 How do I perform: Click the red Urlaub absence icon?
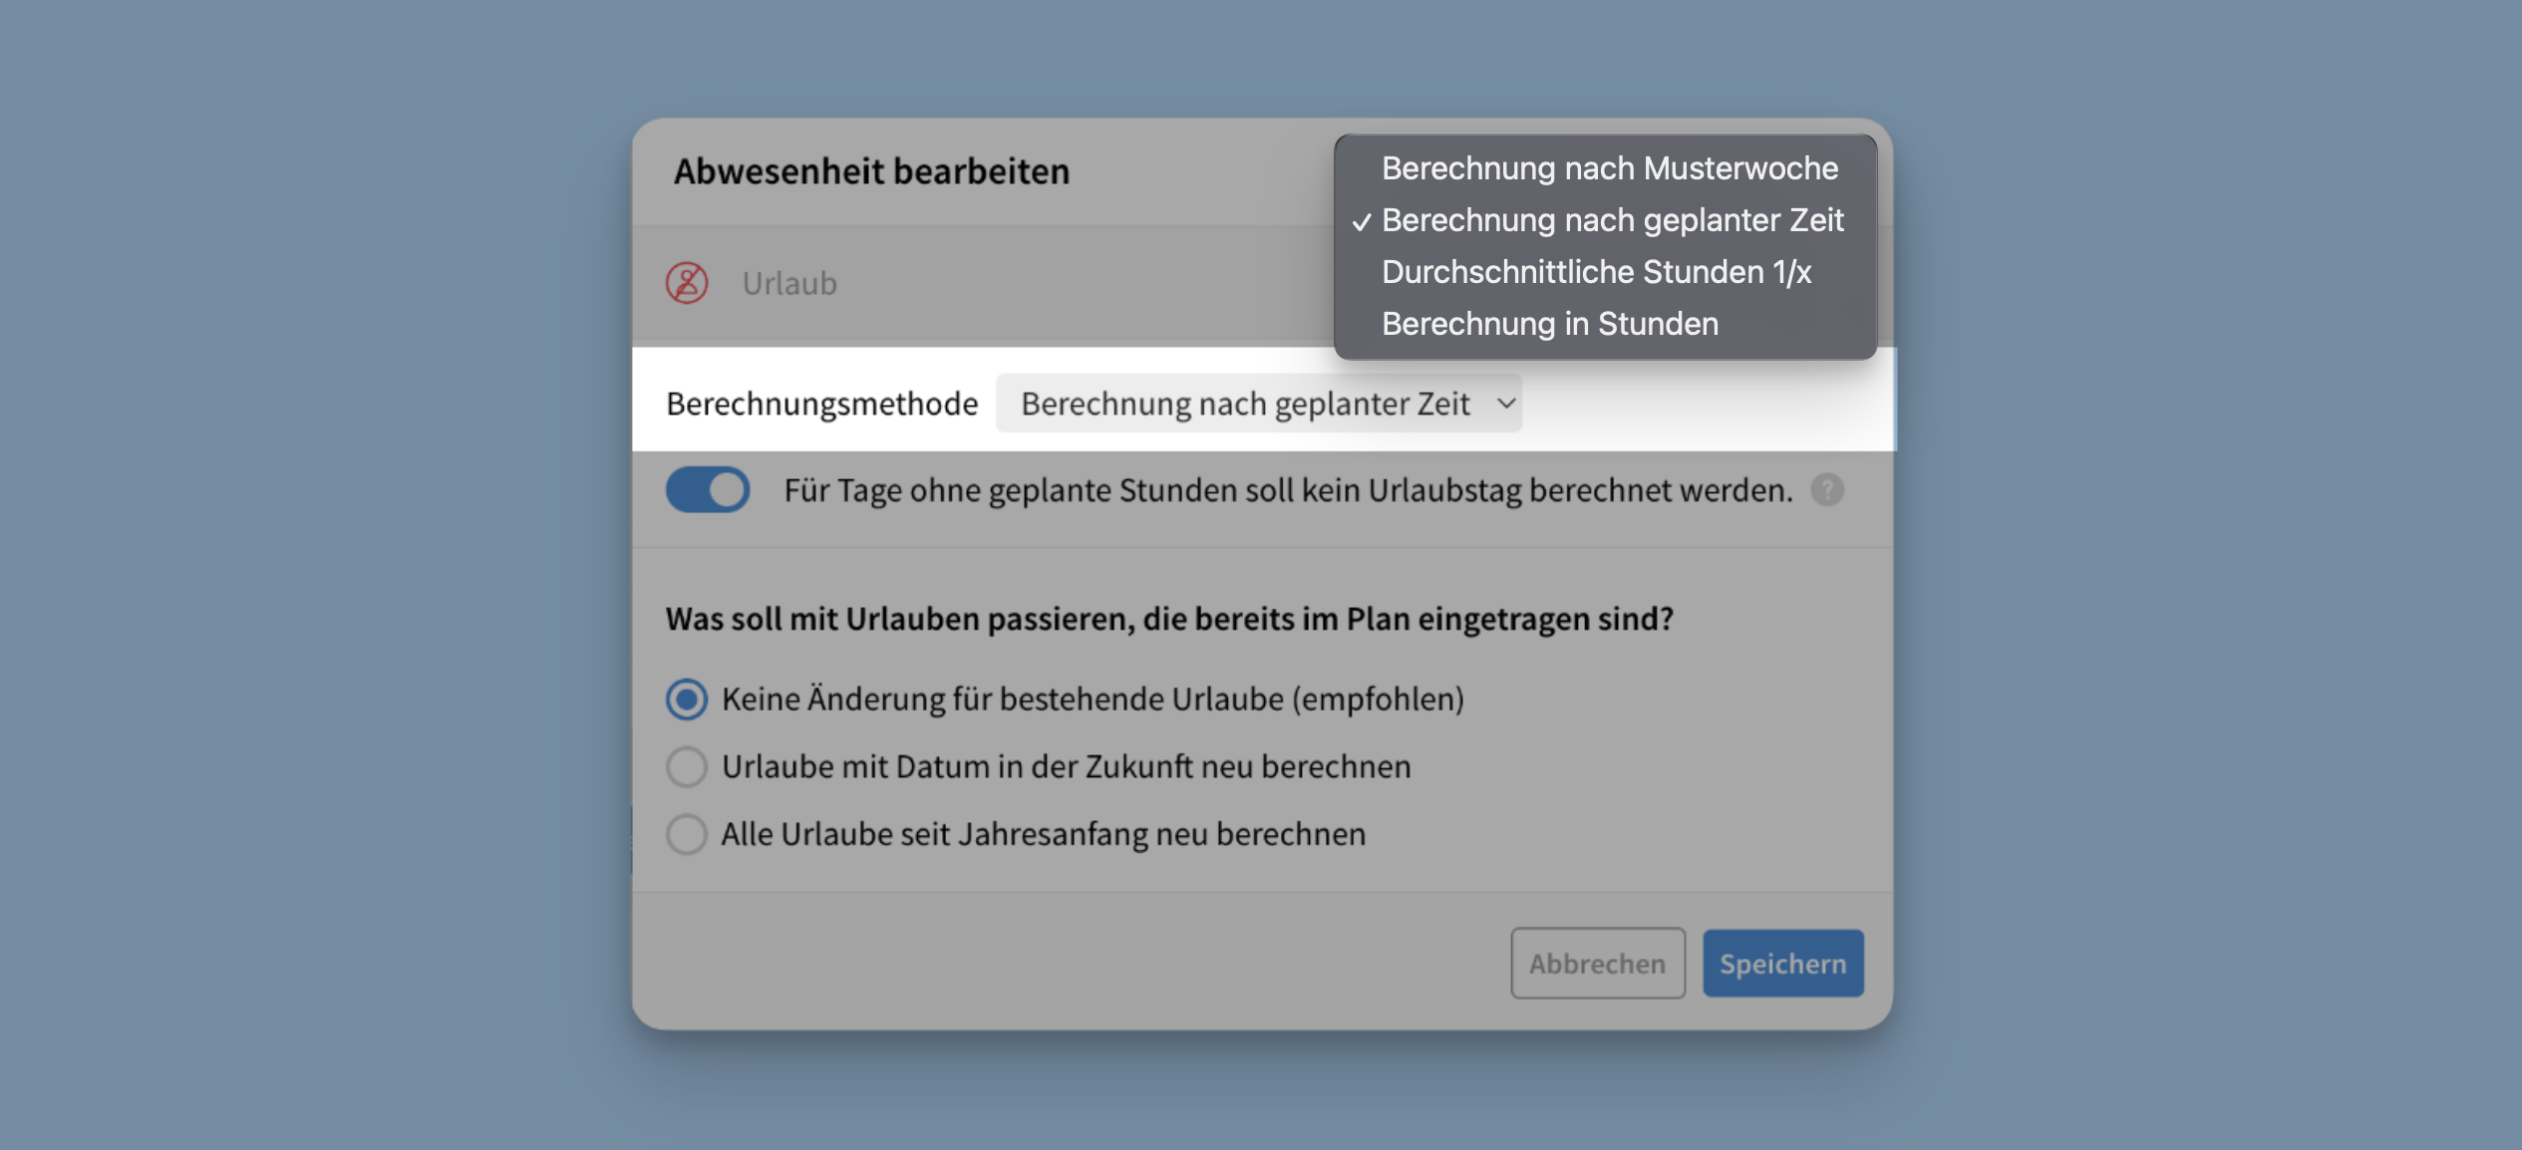click(x=687, y=283)
